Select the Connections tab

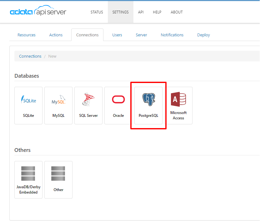[x=87, y=35]
